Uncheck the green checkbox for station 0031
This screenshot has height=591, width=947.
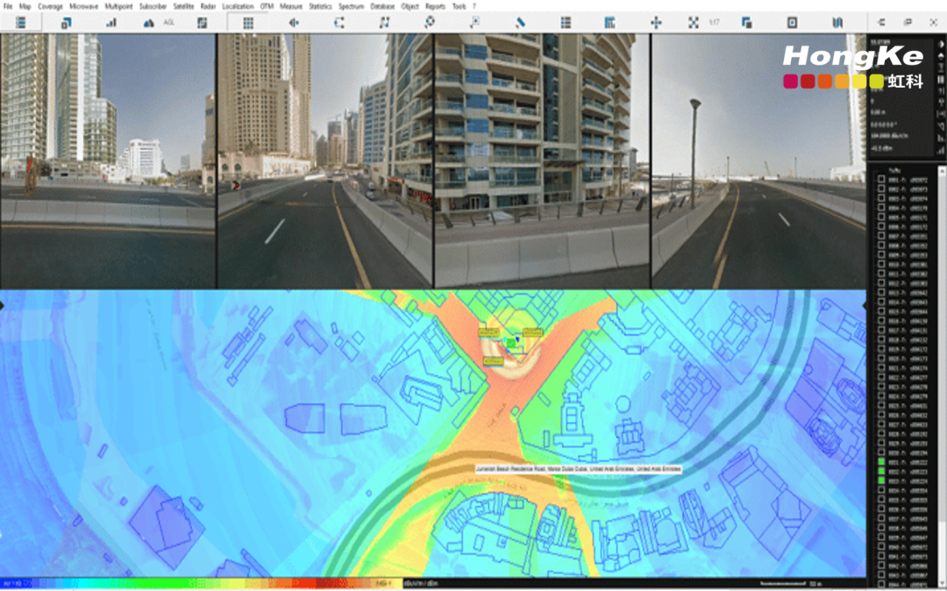[x=881, y=462]
